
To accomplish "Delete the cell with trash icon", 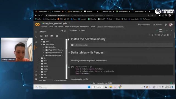I will tap(168, 35).
